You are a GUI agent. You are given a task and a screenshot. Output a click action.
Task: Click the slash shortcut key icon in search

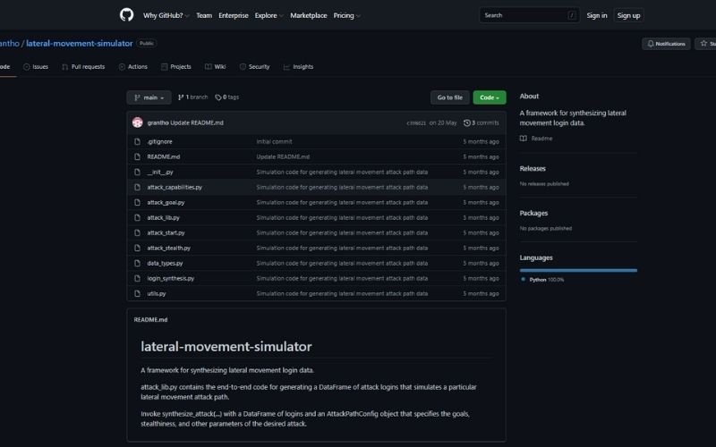pyautogui.click(x=571, y=15)
